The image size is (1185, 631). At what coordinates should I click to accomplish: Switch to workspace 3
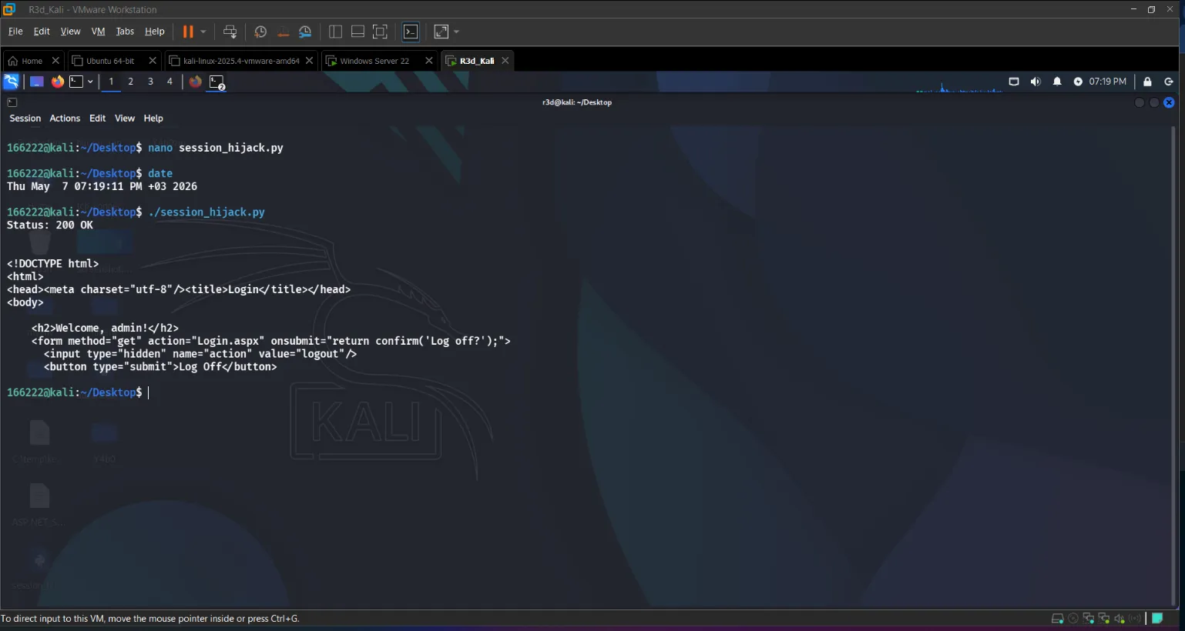click(x=150, y=82)
